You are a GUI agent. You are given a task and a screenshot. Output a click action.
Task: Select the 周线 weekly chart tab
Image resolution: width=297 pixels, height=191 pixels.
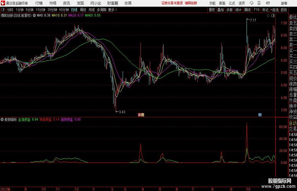[x=83, y=10]
